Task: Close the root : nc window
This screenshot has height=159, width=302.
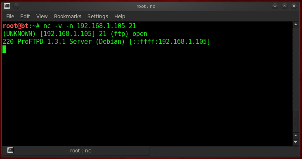Action: 294,6
